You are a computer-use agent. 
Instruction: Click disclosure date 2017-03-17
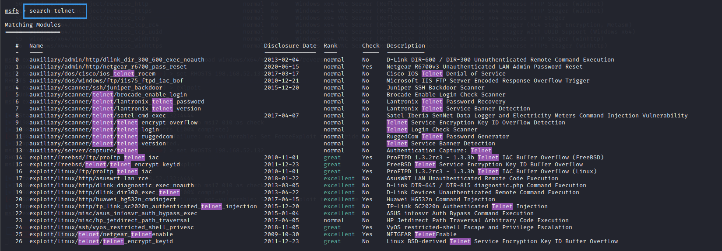click(282, 74)
